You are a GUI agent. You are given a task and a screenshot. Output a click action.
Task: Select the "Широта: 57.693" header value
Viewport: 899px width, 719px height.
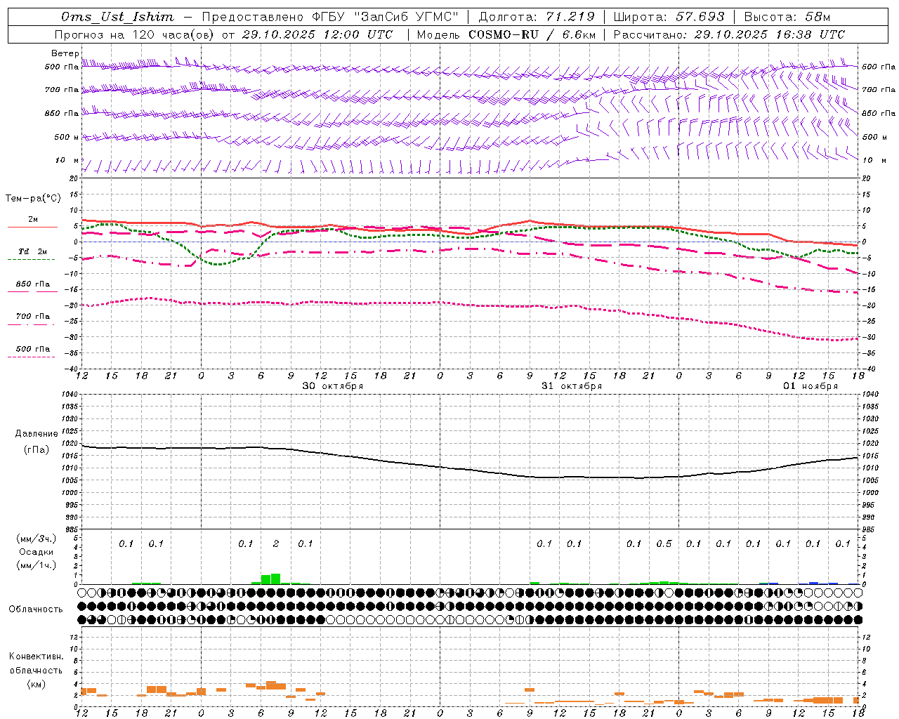point(669,17)
